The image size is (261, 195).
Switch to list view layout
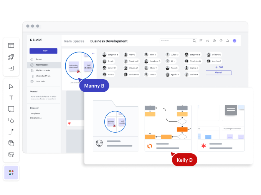pos(201,41)
